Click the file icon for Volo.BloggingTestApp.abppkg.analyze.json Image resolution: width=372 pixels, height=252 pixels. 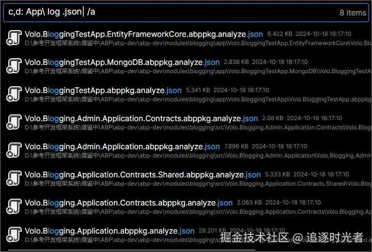pyautogui.click(x=14, y=94)
